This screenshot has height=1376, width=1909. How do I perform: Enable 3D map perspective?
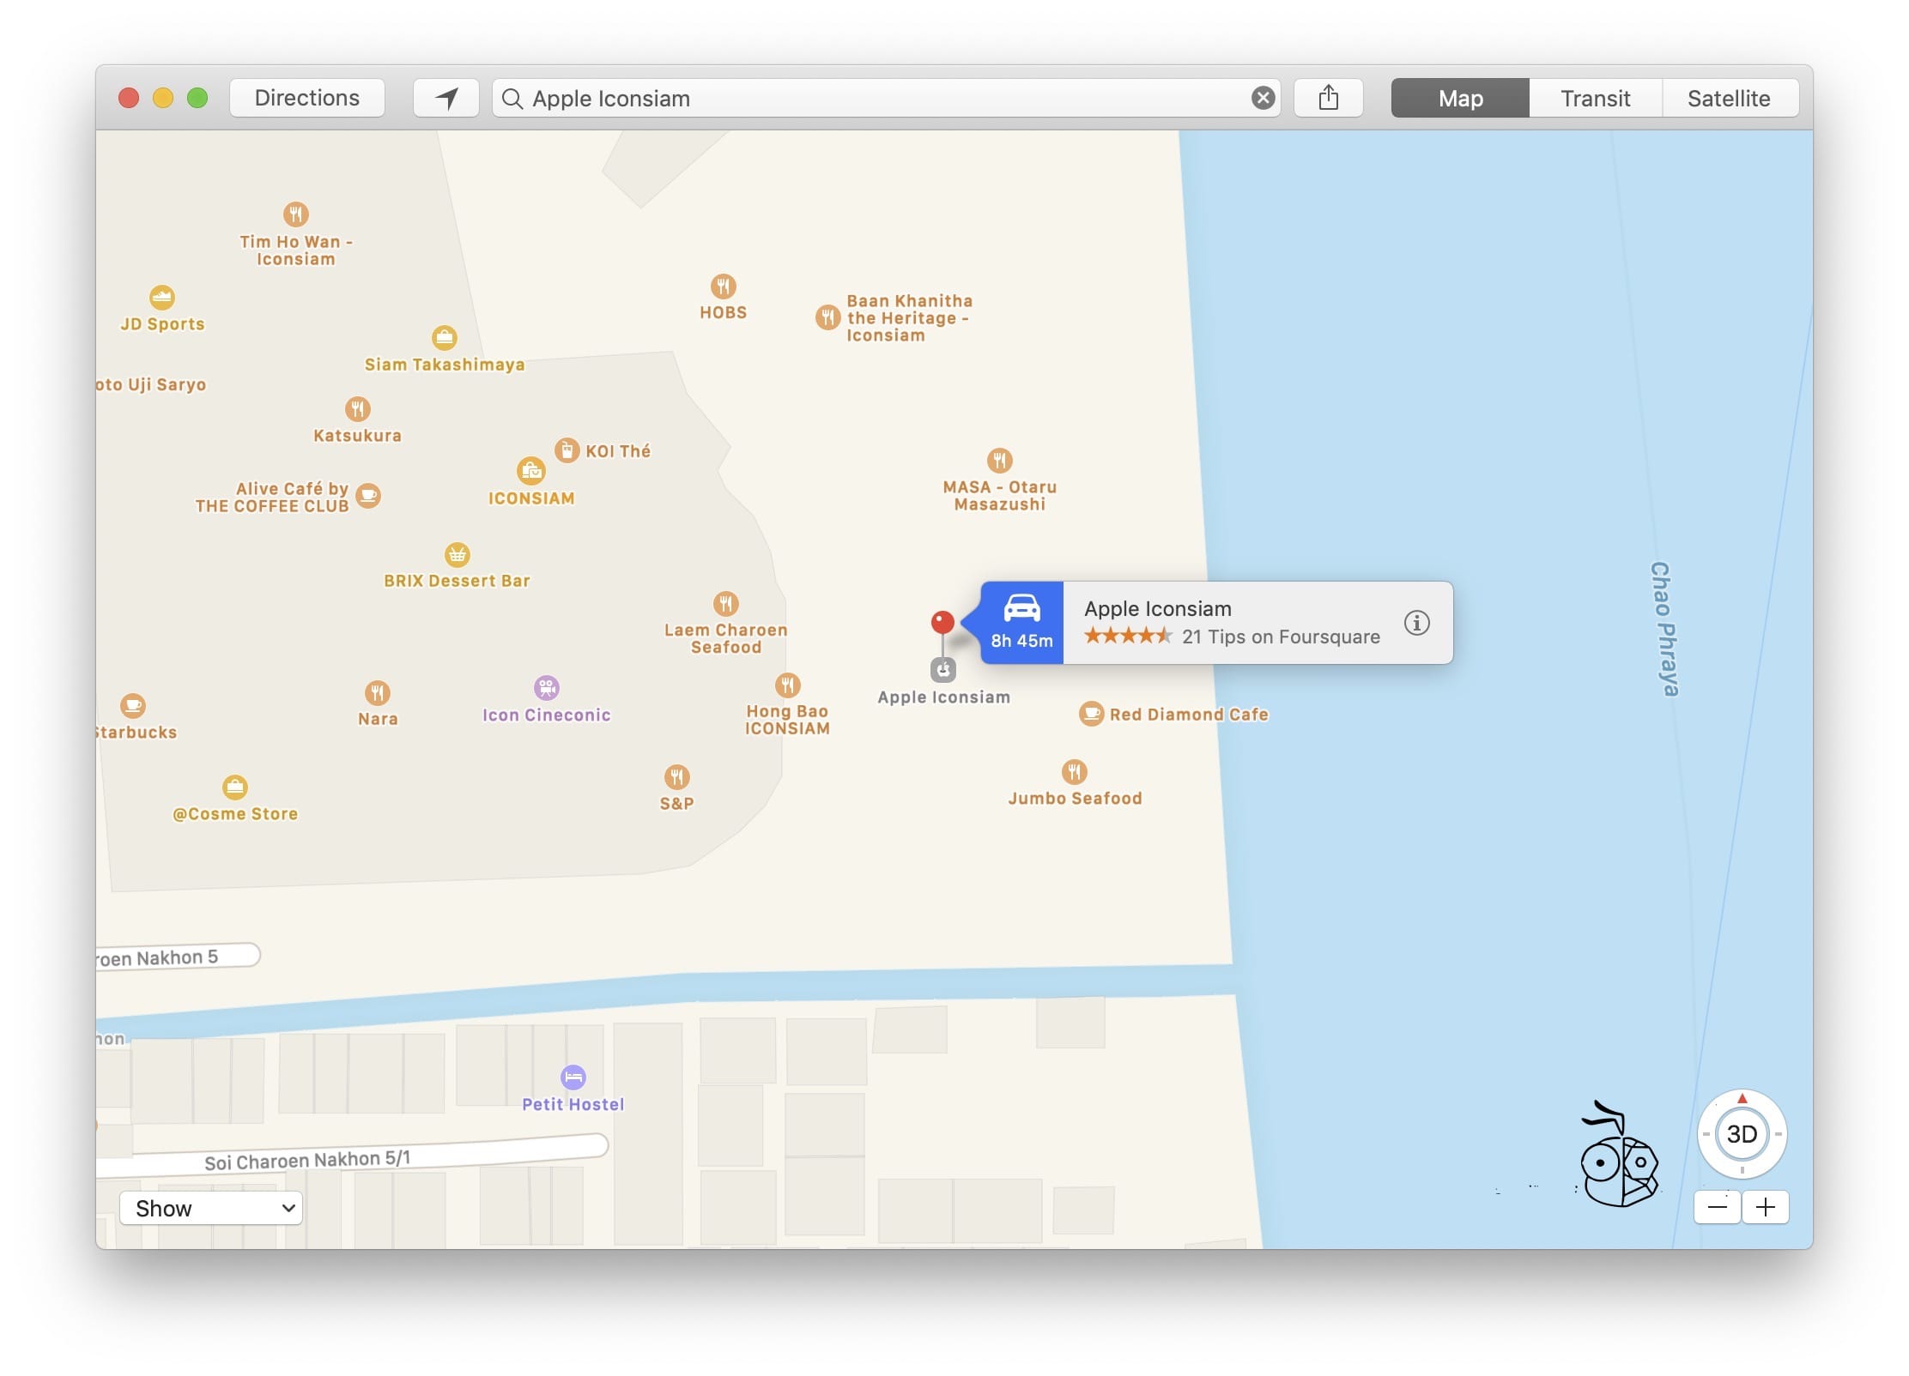[1741, 1134]
